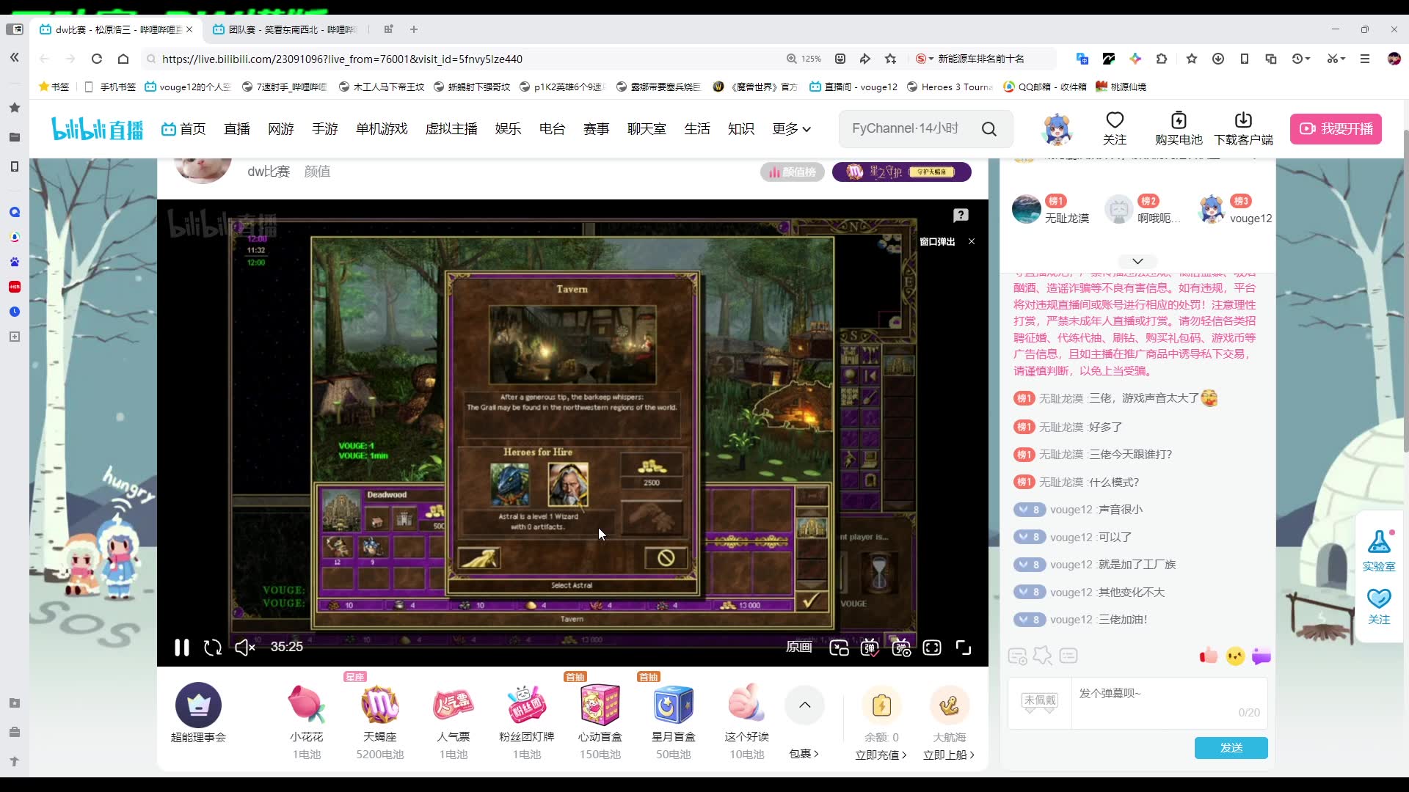Open the 网游 category
The width and height of the screenshot is (1409, 792).
(x=281, y=129)
